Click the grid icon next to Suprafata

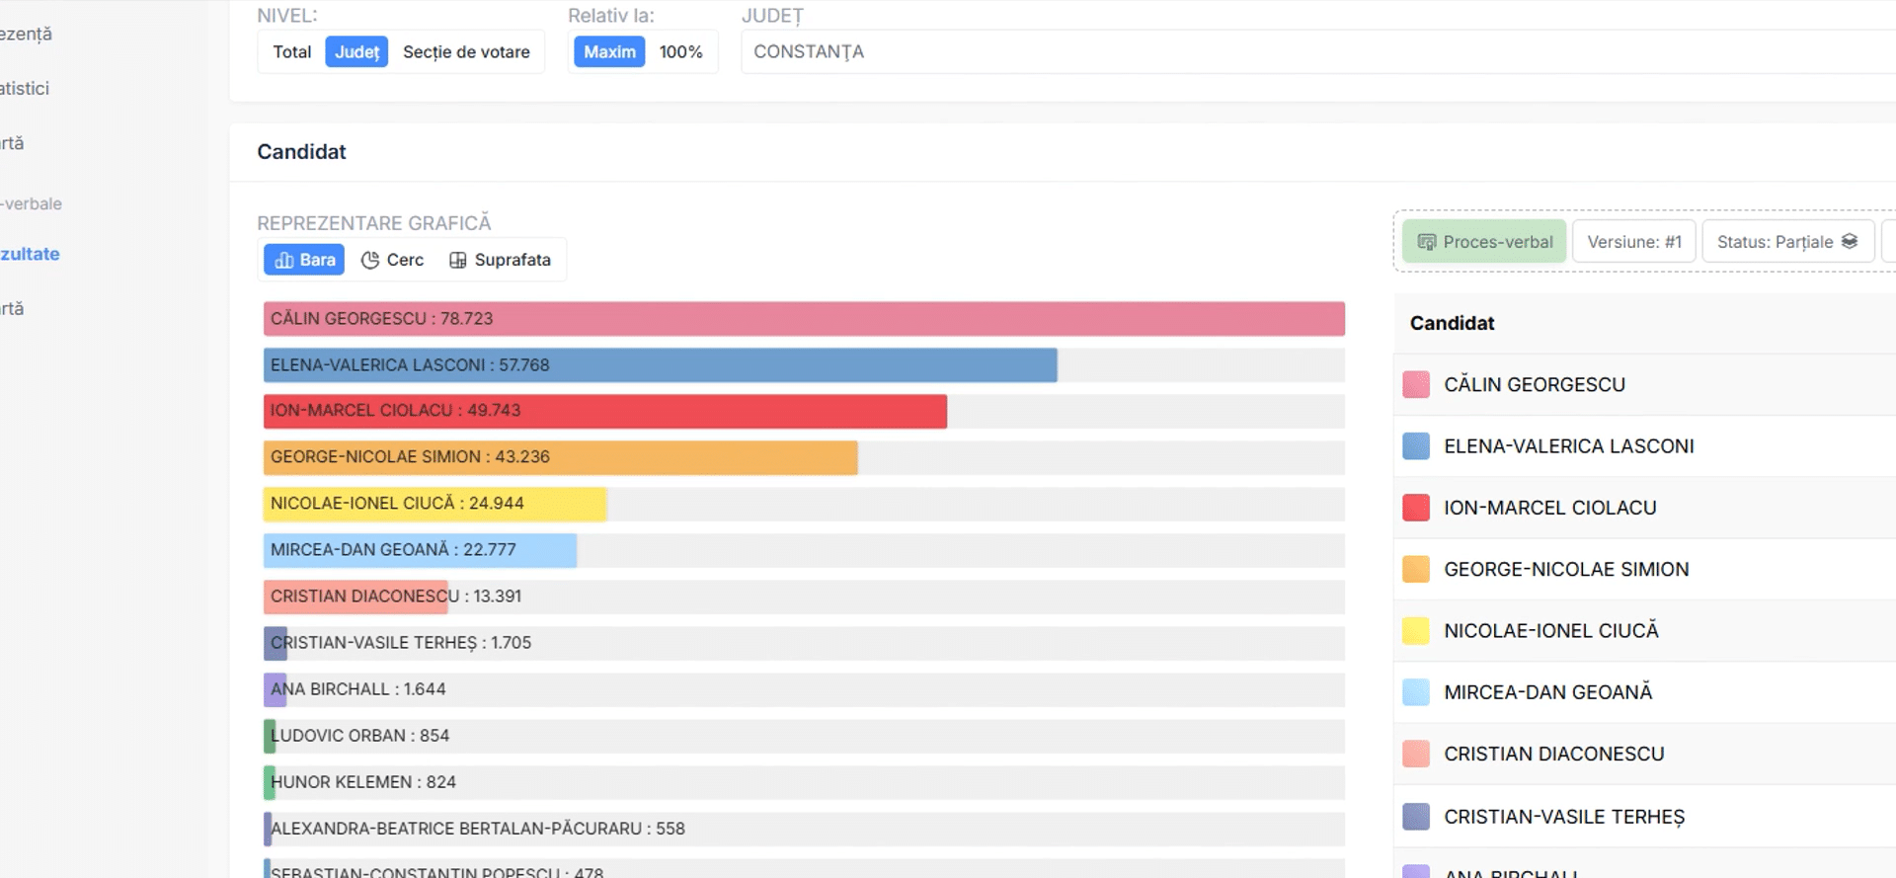[458, 260]
